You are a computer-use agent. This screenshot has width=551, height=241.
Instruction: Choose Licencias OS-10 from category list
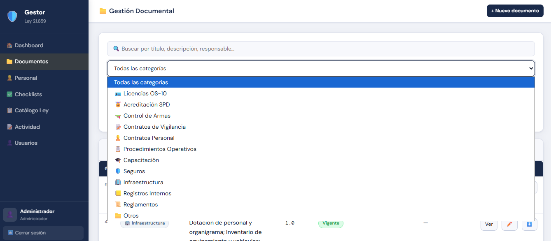pyautogui.click(x=321, y=93)
